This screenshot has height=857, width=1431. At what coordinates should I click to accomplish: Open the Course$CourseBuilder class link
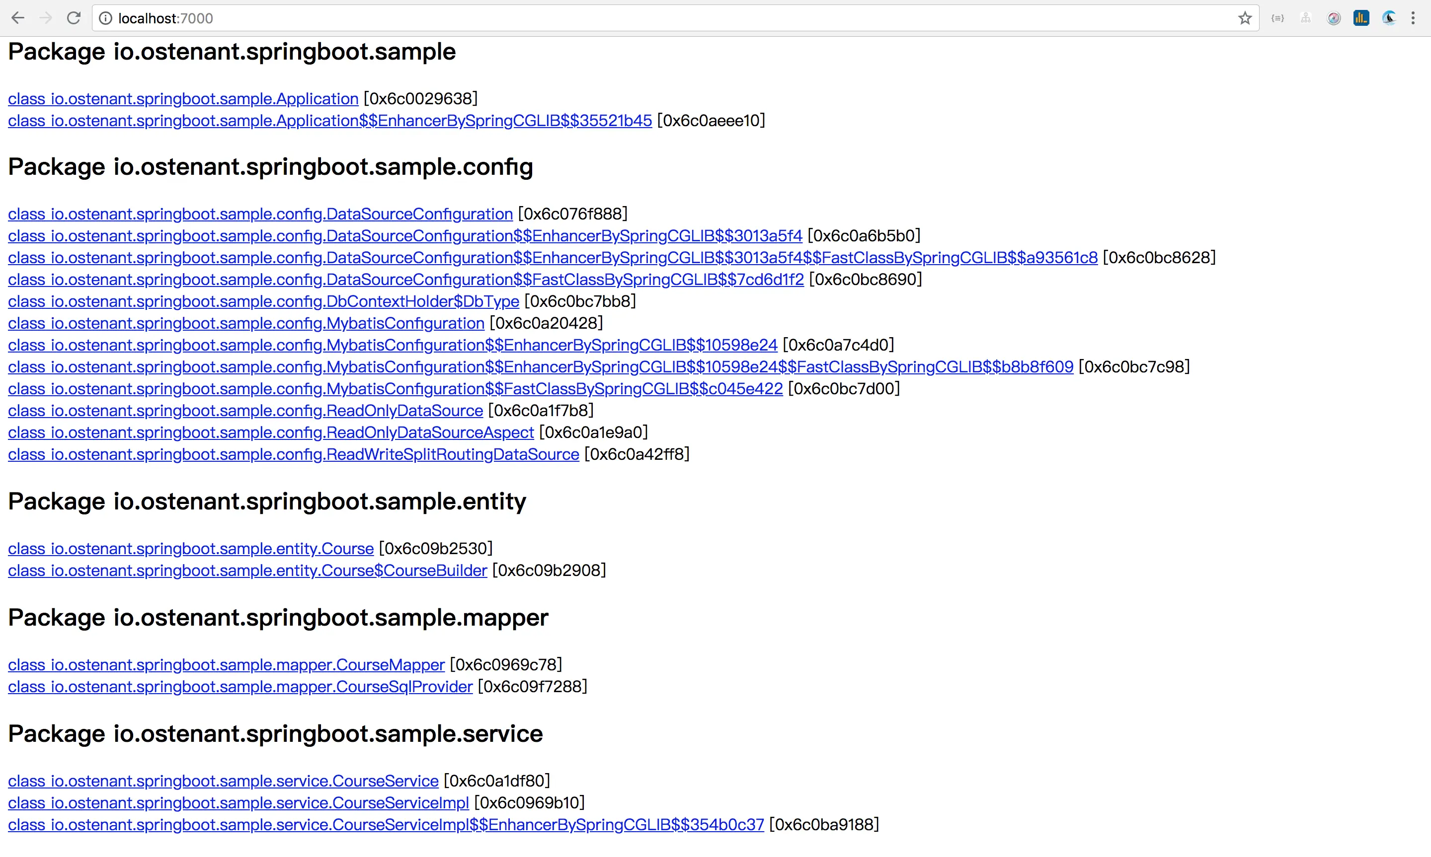click(x=247, y=571)
